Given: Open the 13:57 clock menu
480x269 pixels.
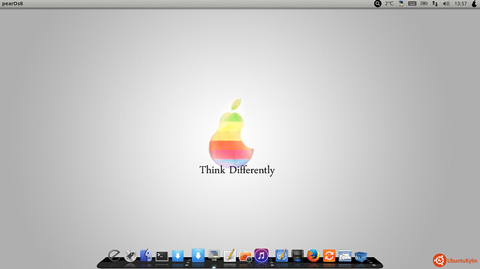Looking at the screenshot, I should [x=461, y=3].
